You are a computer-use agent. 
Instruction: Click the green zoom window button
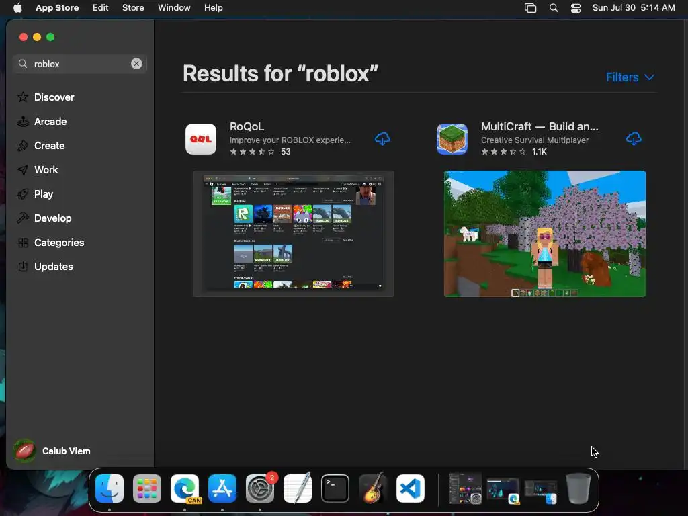coord(50,38)
